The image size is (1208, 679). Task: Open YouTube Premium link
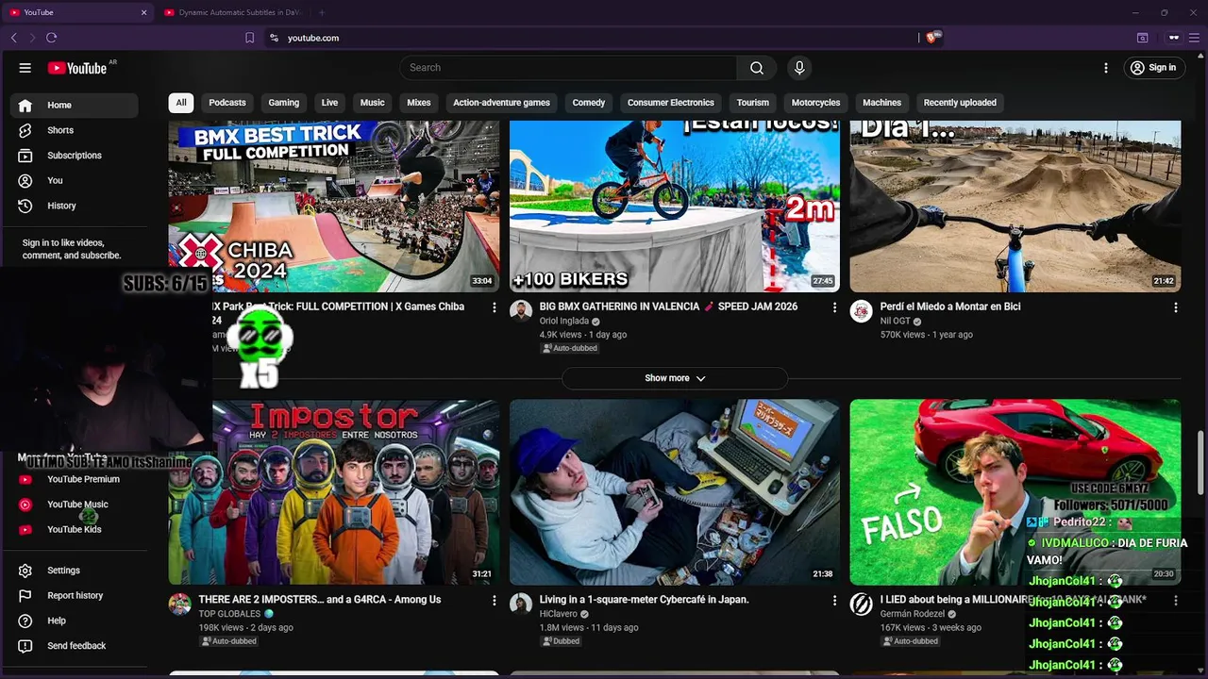click(x=74, y=479)
